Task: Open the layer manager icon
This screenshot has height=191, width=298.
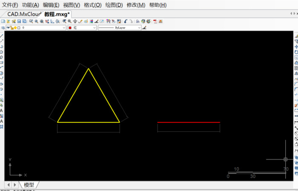Action: coord(3,28)
